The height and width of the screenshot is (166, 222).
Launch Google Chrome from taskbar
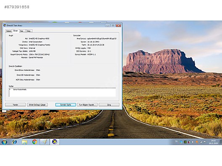[34, 142]
